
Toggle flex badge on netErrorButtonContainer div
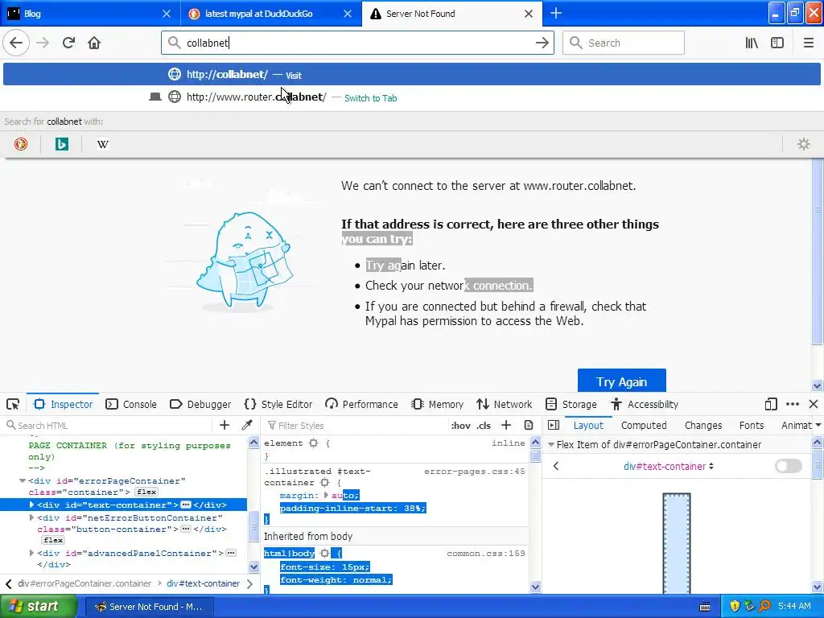point(53,540)
